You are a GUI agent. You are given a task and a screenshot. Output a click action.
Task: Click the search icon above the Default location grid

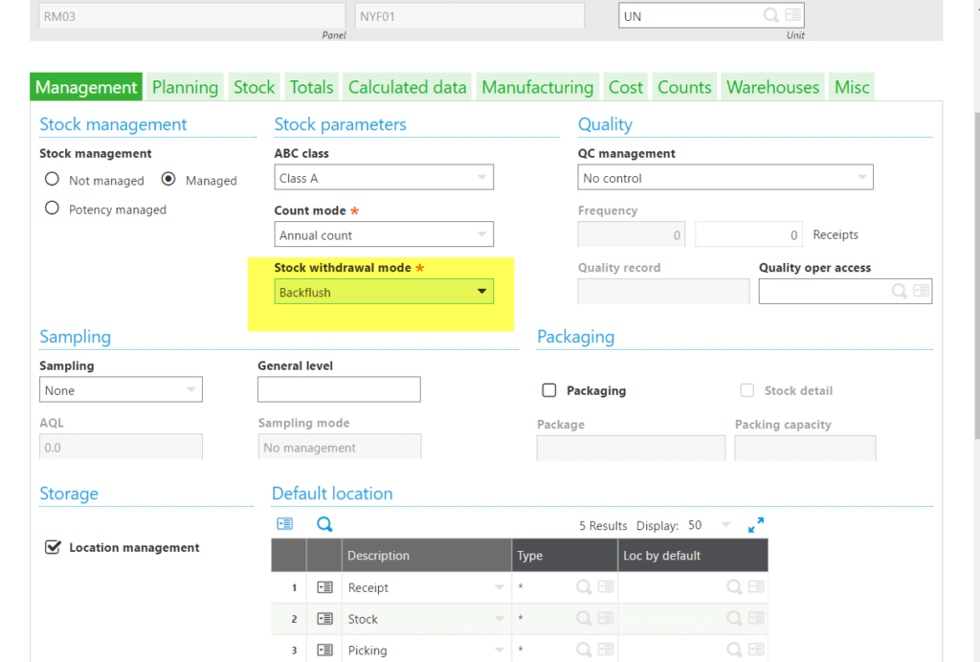pos(324,524)
